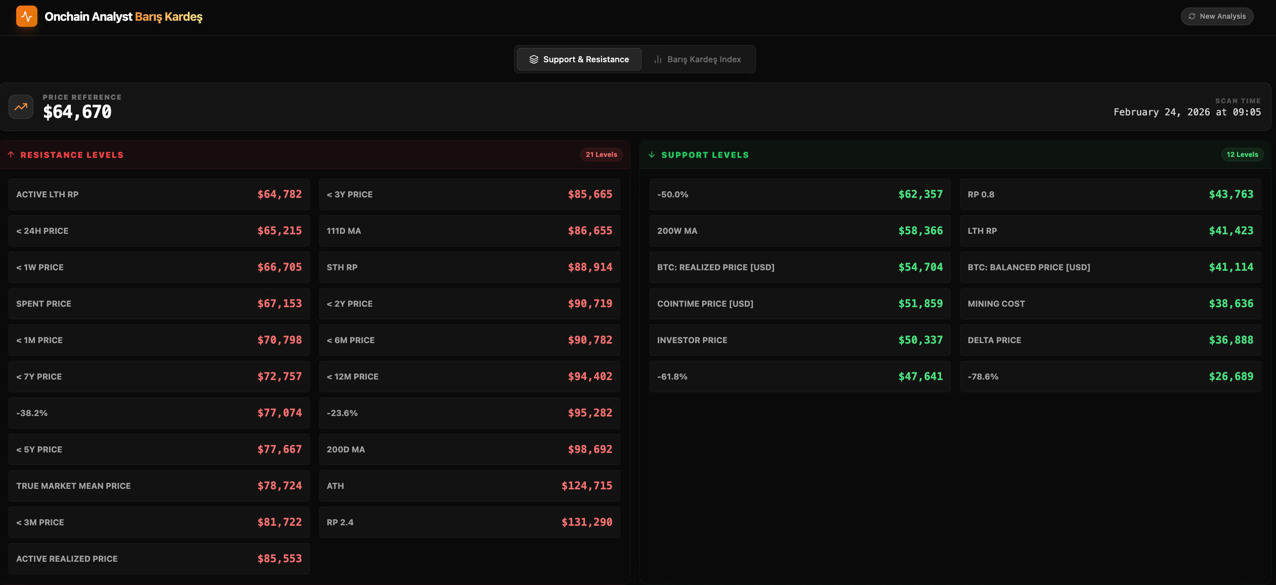Click the trending-up price reference icon
This screenshot has height=585, width=1276.
[x=21, y=107]
